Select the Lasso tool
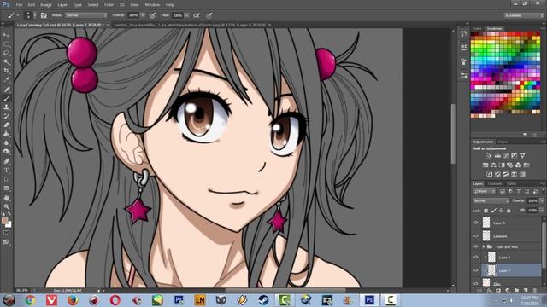The width and height of the screenshot is (547, 307). click(6, 53)
